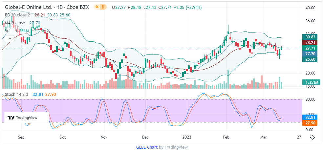Select the Stoch 14 3 3 indicator legend
This screenshot has height=151, width=323.
tap(16, 95)
